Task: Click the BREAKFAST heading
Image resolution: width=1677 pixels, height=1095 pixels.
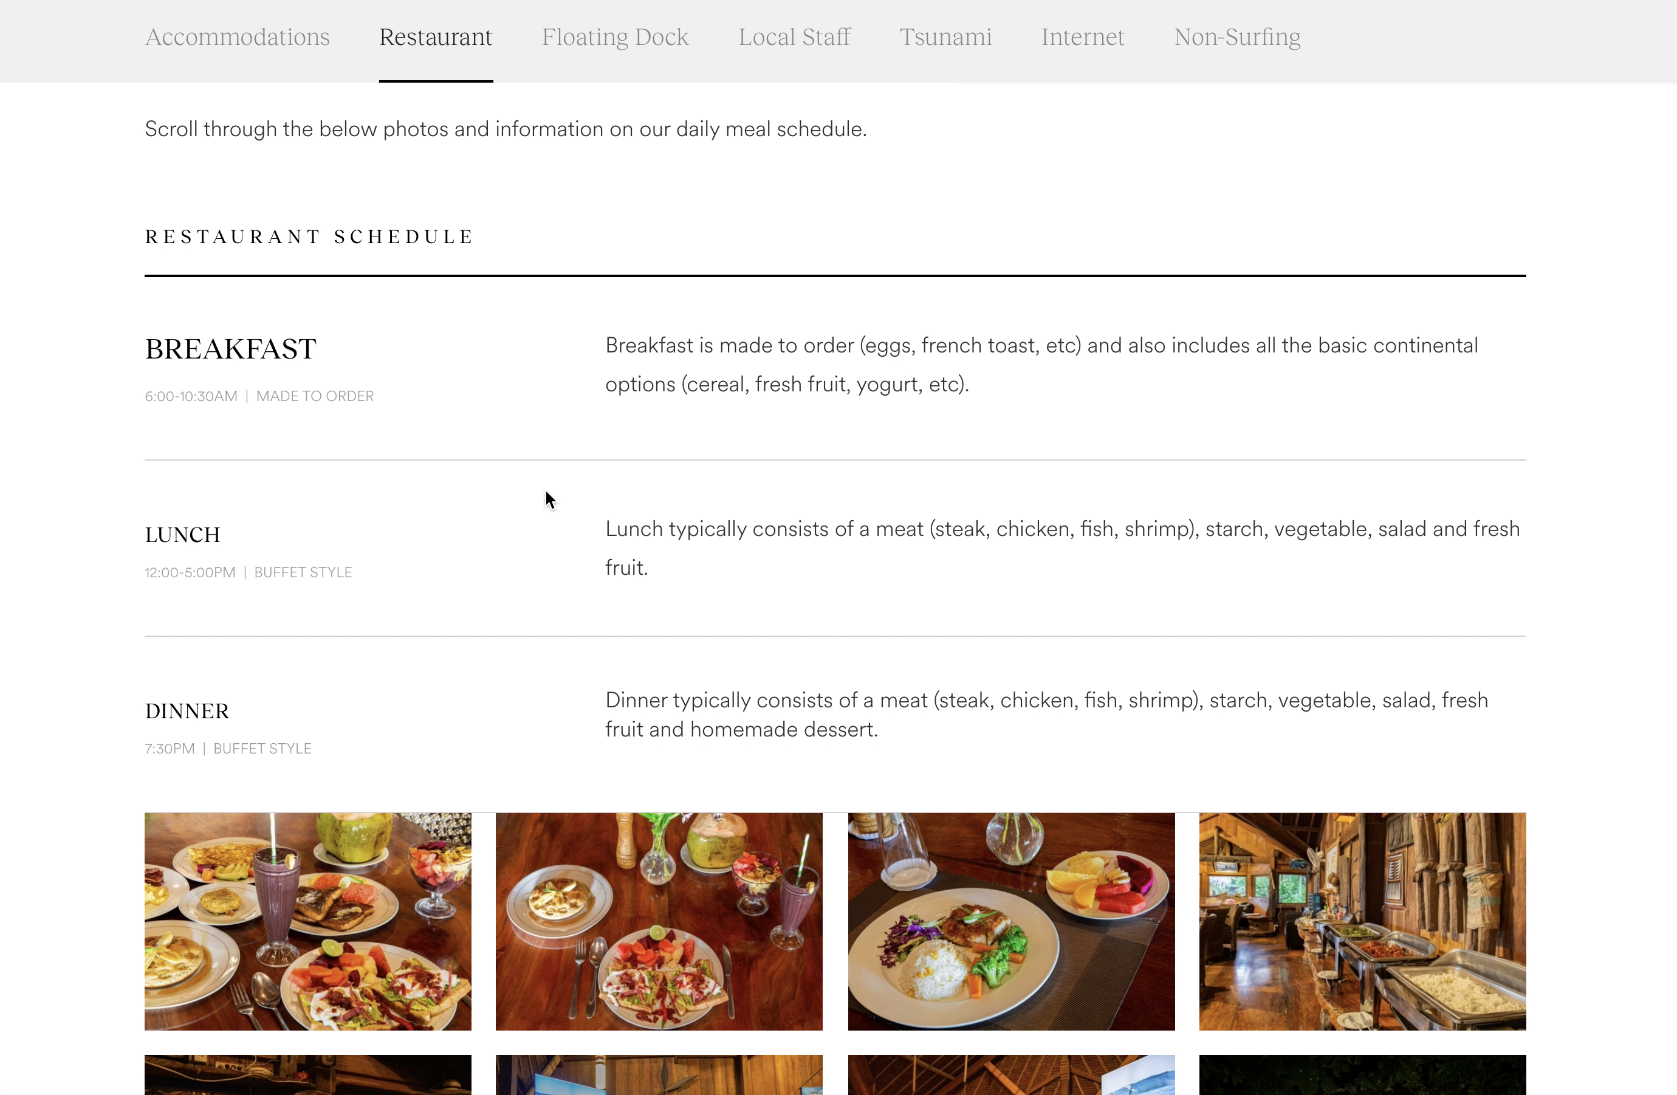Action: pyautogui.click(x=230, y=349)
